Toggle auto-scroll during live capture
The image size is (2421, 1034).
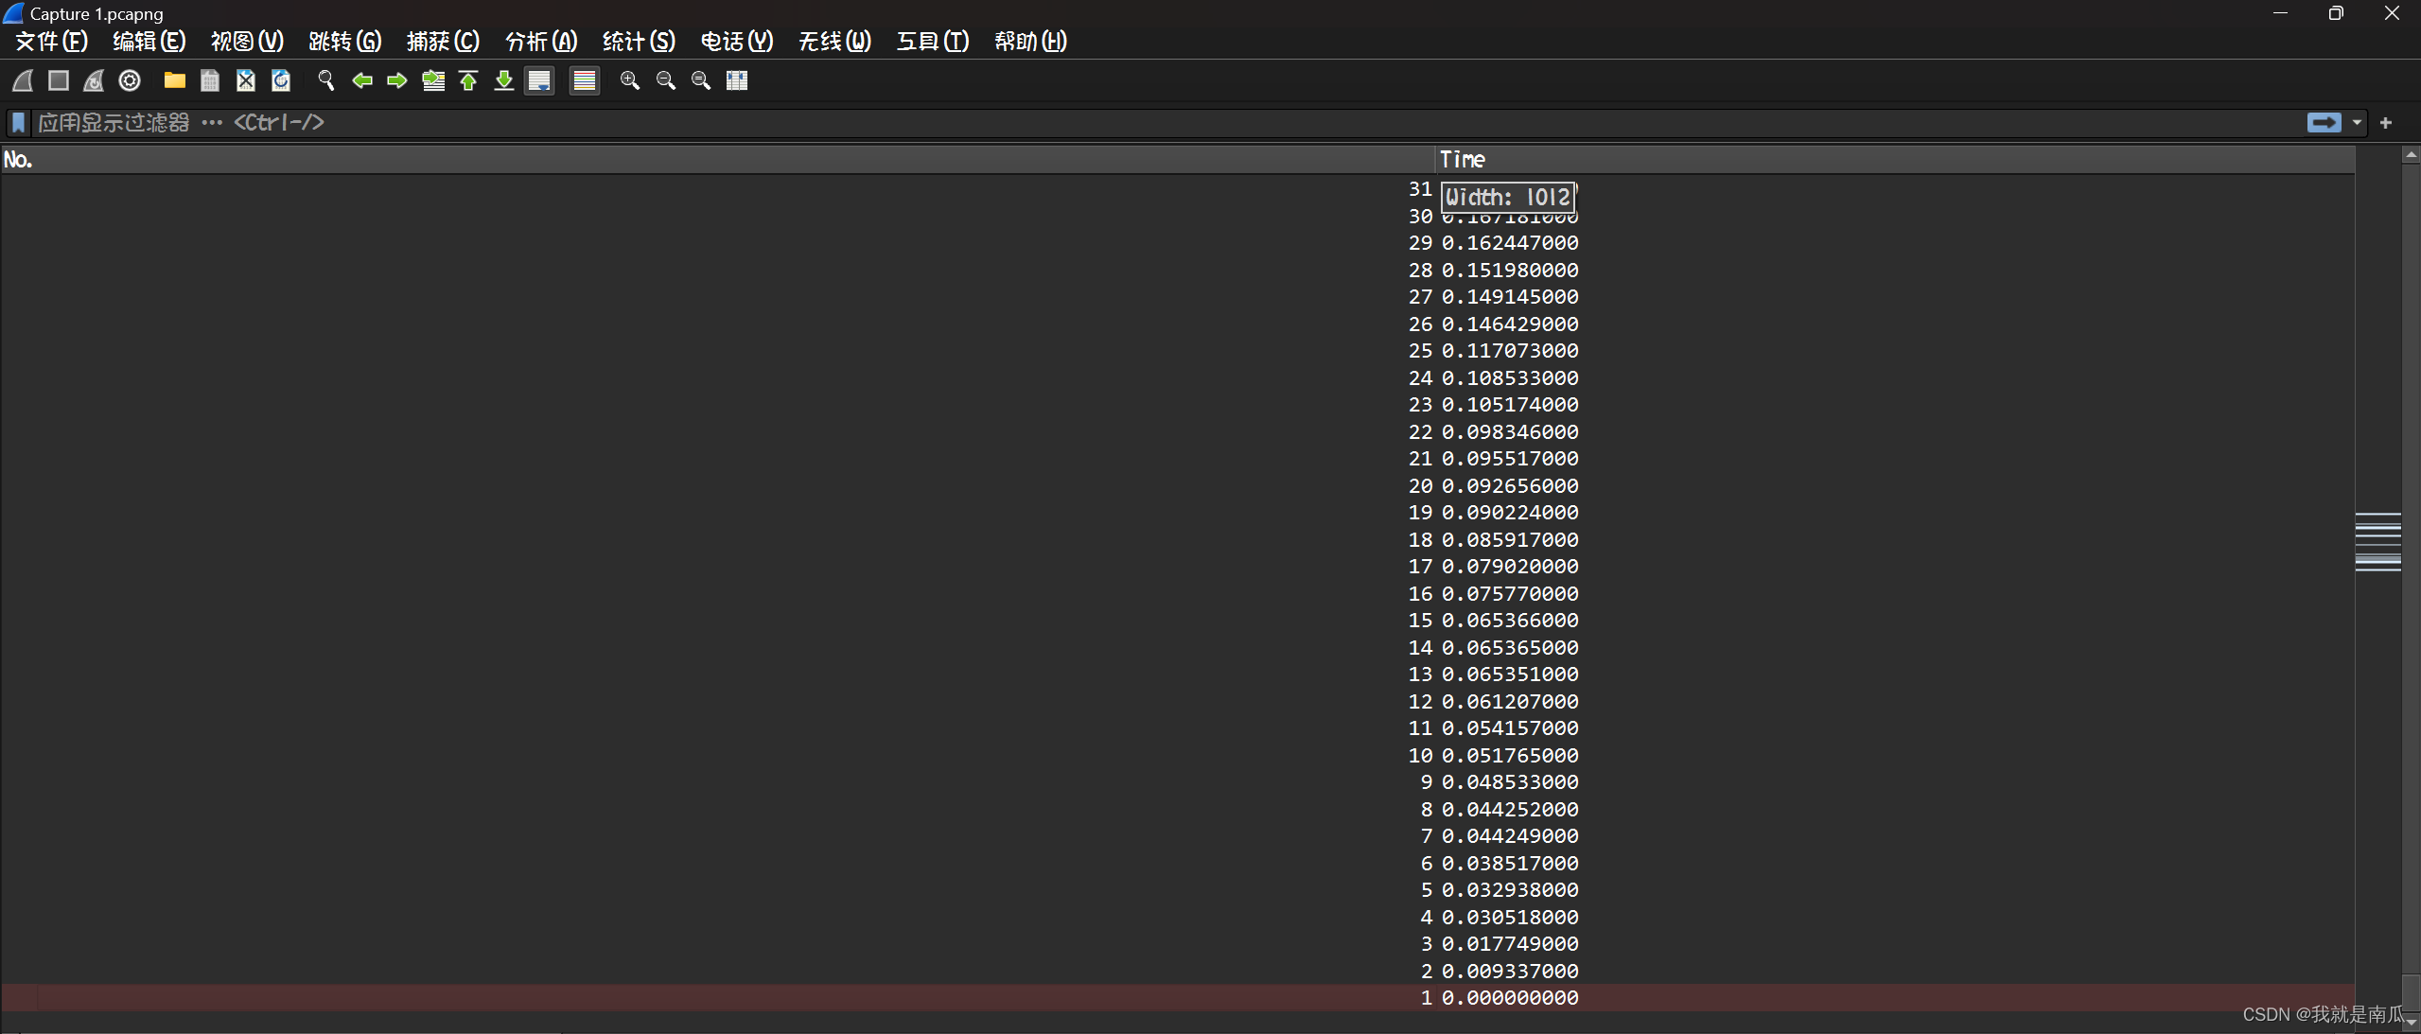click(539, 80)
